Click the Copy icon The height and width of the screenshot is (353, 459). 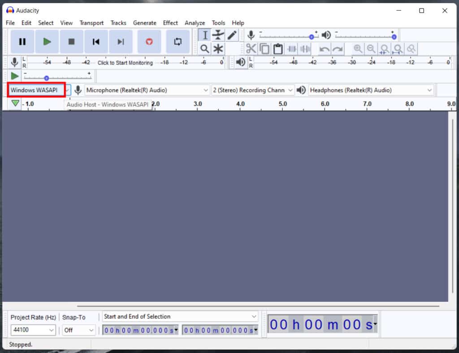[264, 49]
